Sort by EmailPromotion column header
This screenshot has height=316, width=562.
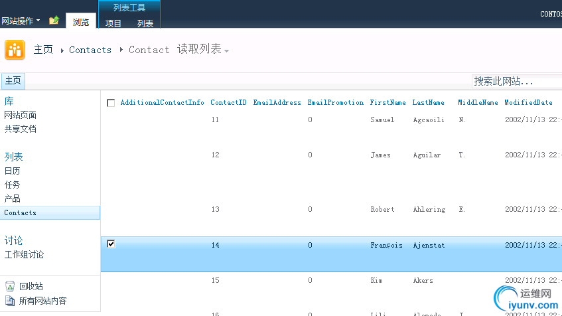(x=336, y=103)
